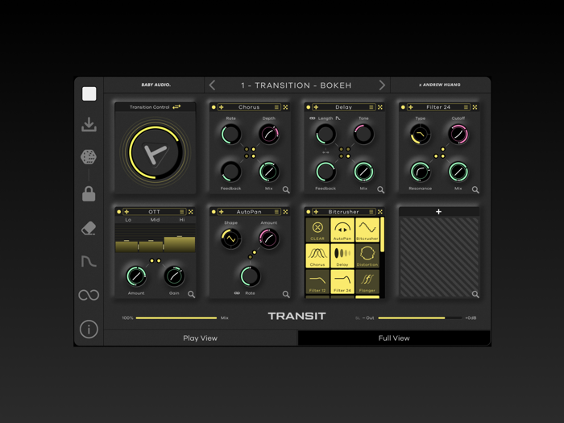The height and width of the screenshot is (423, 564).
Task: Choose Bitcrusher from effect picker
Action: click(367, 230)
